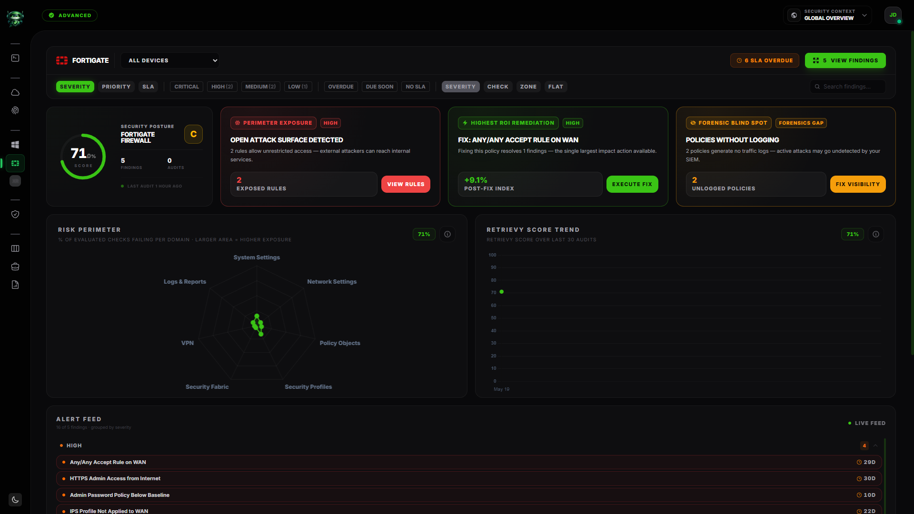Toggle dark mode moon icon
The width and height of the screenshot is (914, 514).
click(15, 500)
